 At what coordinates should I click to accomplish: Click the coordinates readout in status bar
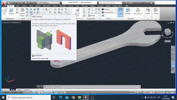coord(12,92)
